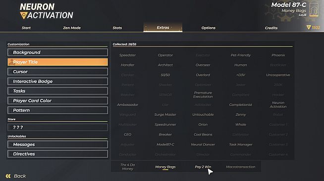Viewport: 324px width, 181px height.
Task: Open the Player Card Color category
Action: pyautogui.click(x=57, y=100)
